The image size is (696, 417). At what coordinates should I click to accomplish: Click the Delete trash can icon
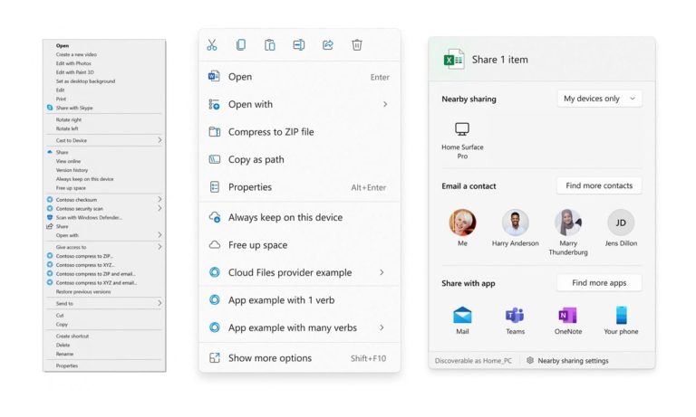tap(357, 44)
